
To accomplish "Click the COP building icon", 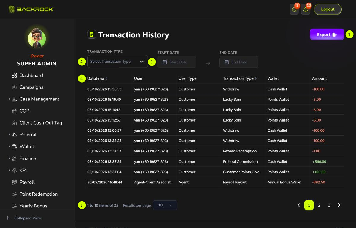I will (14, 111).
